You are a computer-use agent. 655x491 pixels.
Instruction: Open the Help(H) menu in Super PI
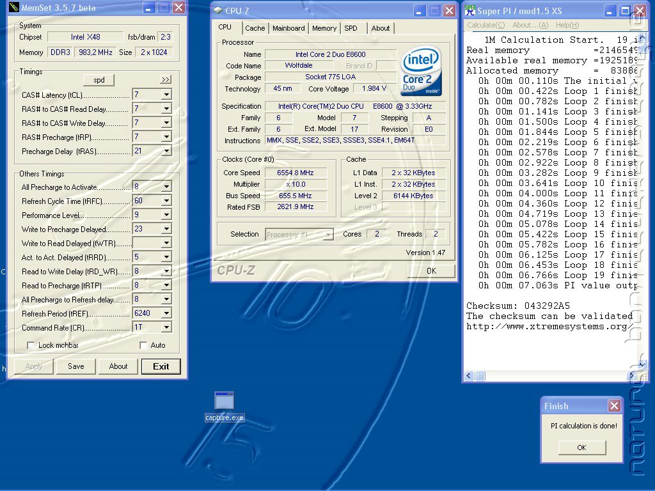pyautogui.click(x=567, y=25)
